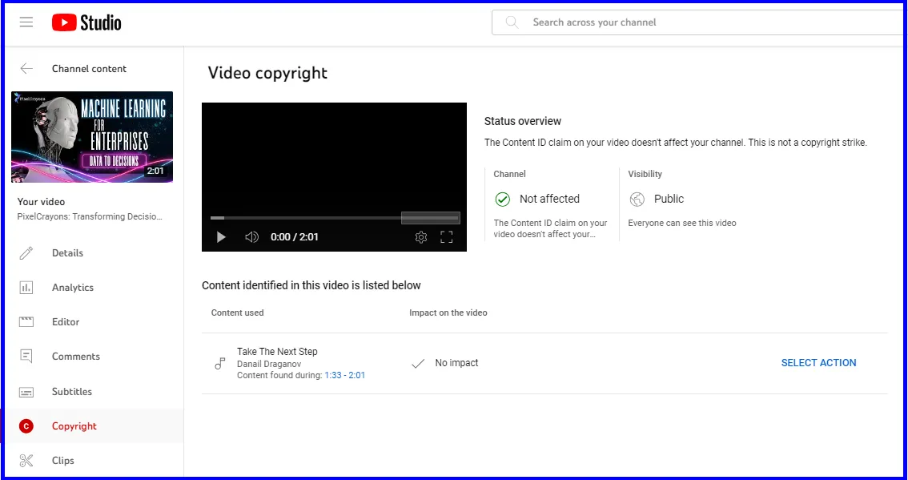Image resolution: width=908 pixels, height=480 pixels.
Task: Click the red Copyright badge icon
Action: point(26,426)
